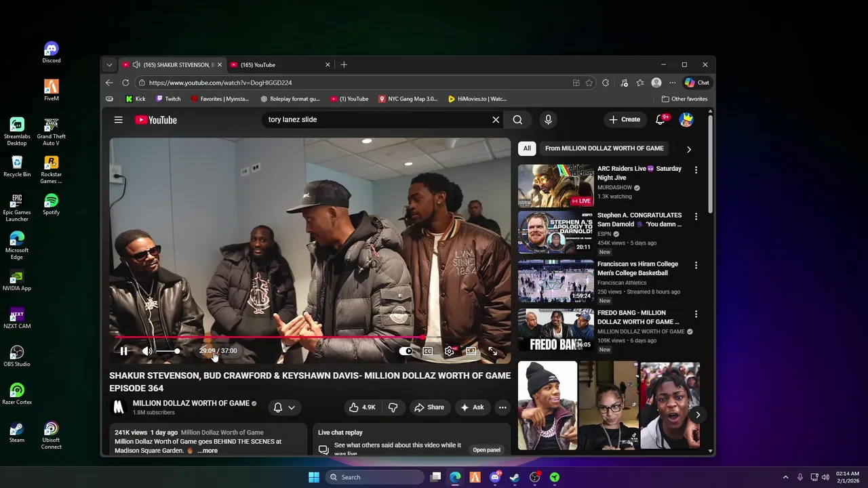Dislike the video with thumbs down

tap(393, 407)
